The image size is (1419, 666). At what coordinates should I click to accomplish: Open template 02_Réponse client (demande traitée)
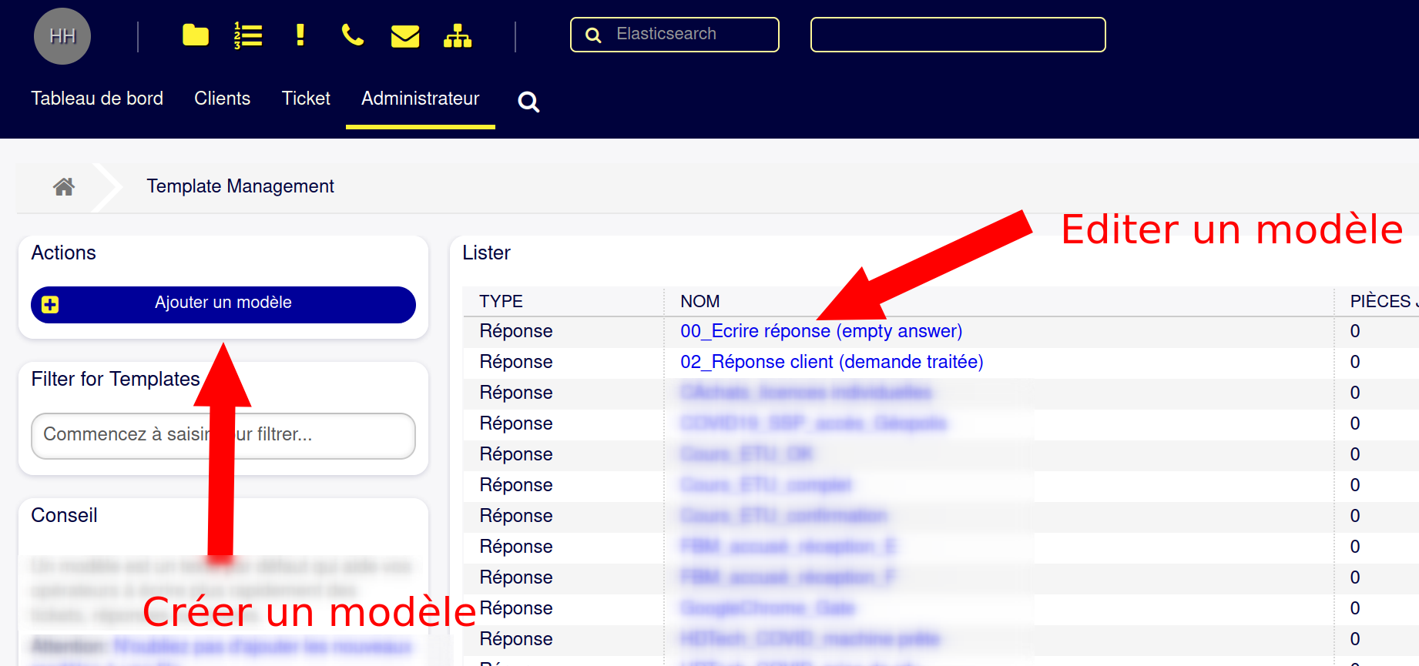(x=831, y=362)
